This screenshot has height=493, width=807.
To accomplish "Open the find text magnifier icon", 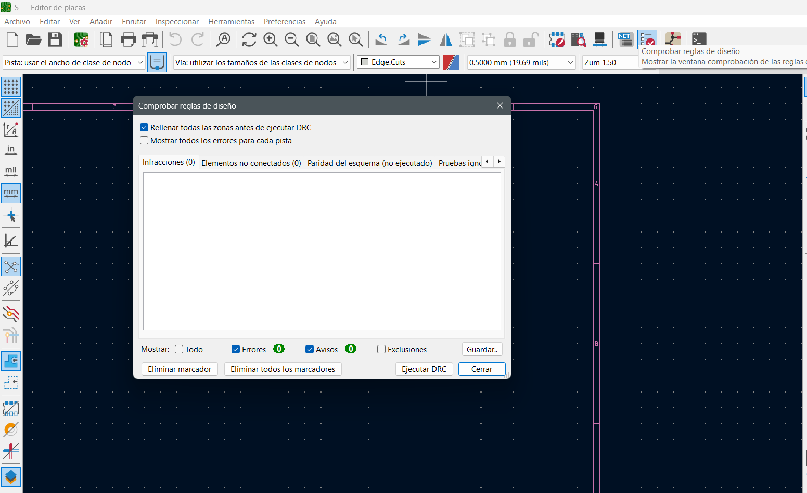I will tap(224, 39).
